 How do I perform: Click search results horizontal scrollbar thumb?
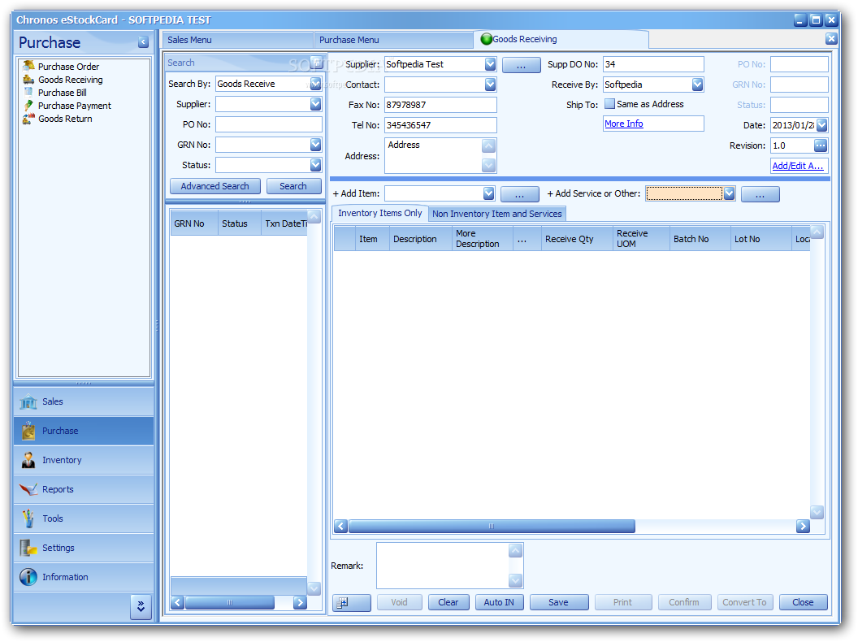(x=230, y=603)
